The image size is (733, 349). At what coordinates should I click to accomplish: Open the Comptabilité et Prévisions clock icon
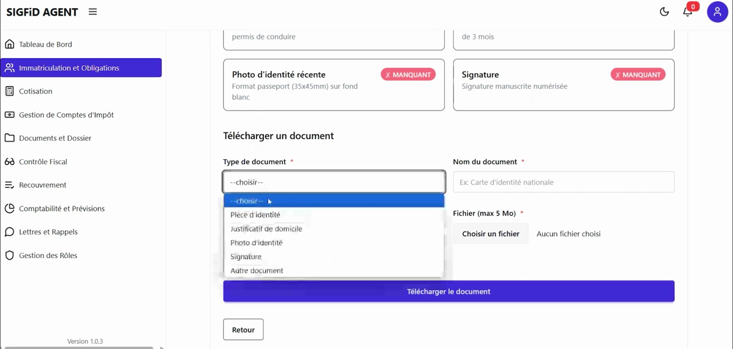10,208
